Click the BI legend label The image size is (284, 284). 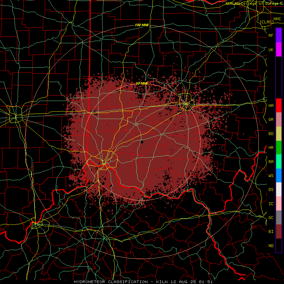(271, 232)
